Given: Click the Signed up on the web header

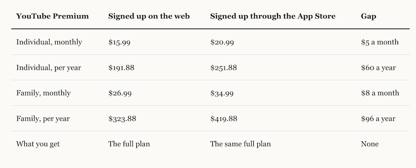Looking at the screenshot, I should [149, 16].
